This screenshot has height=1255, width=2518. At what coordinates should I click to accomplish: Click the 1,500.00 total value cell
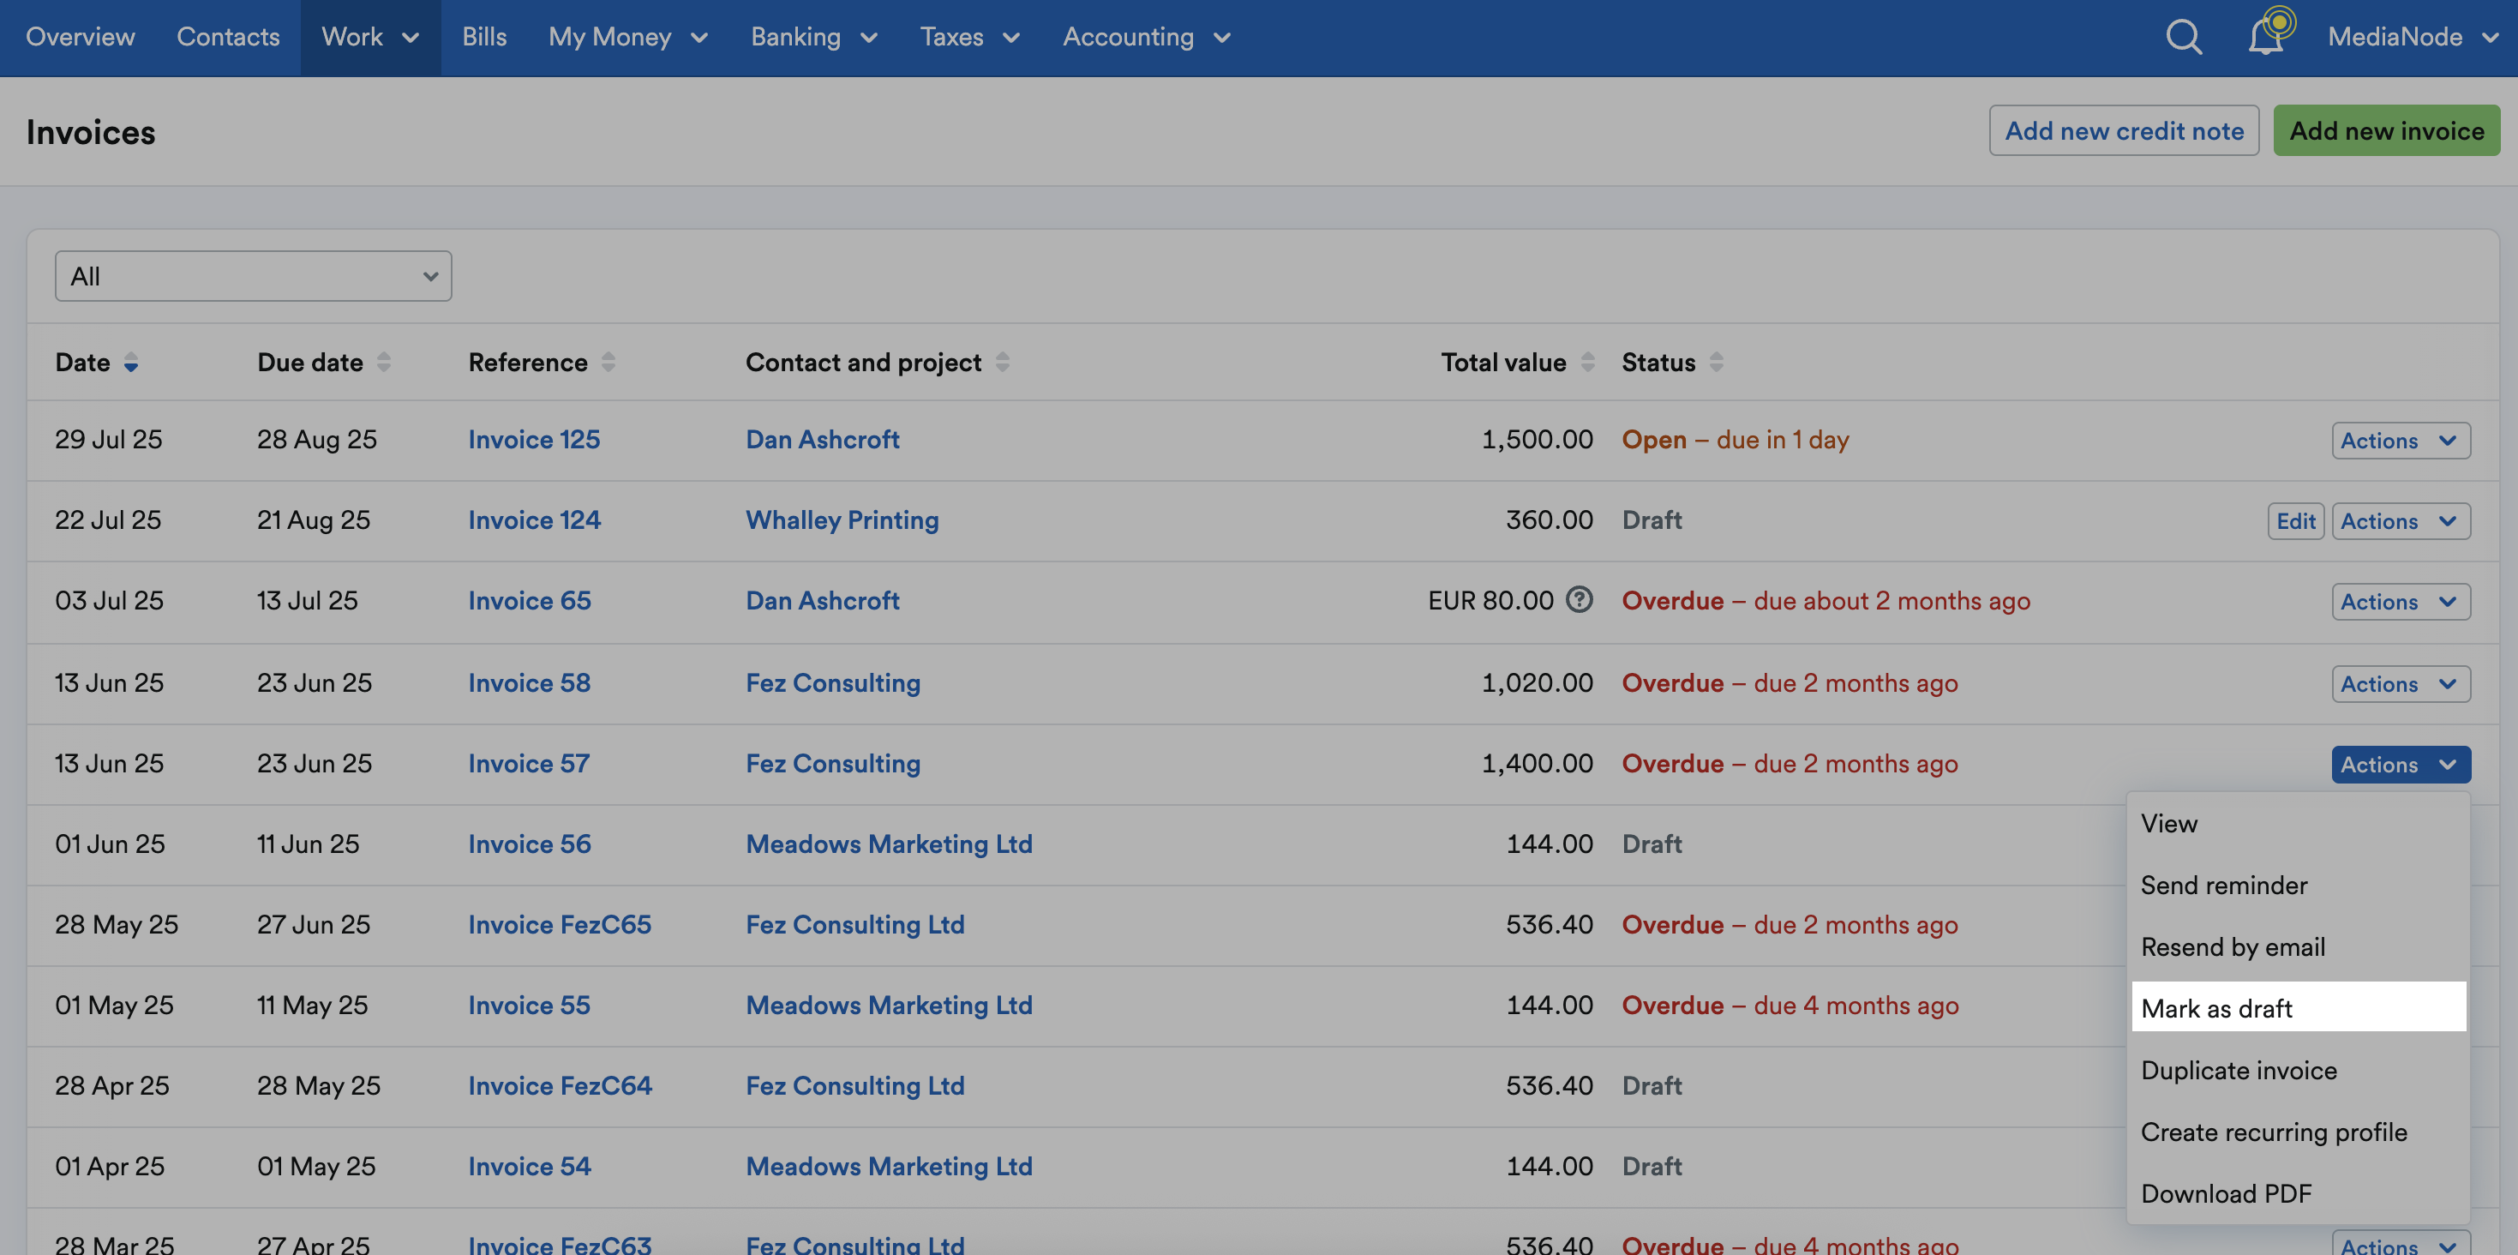pos(1537,439)
